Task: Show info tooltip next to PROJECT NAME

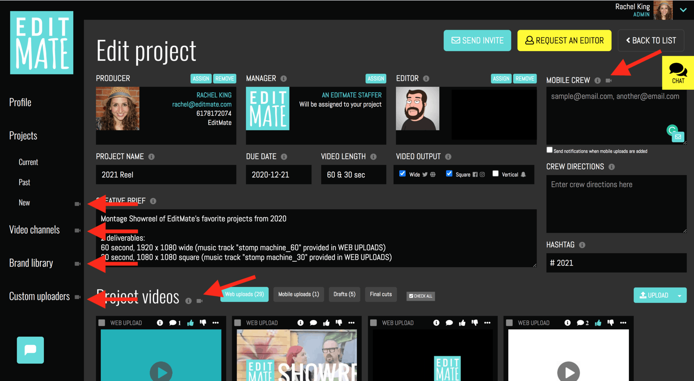Action: click(x=151, y=157)
